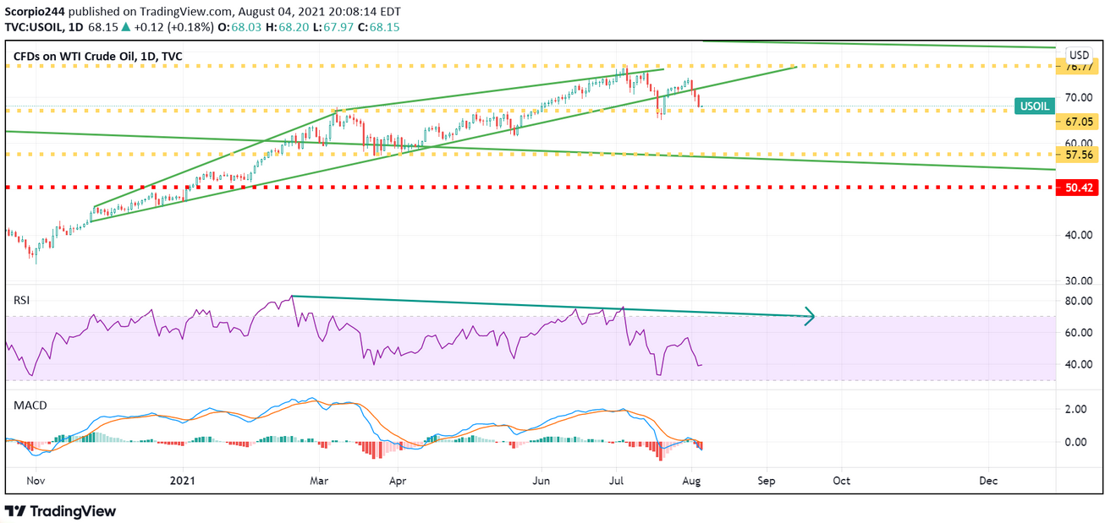
Task: Click the red 50.42 price label
Action: coord(1079,188)
